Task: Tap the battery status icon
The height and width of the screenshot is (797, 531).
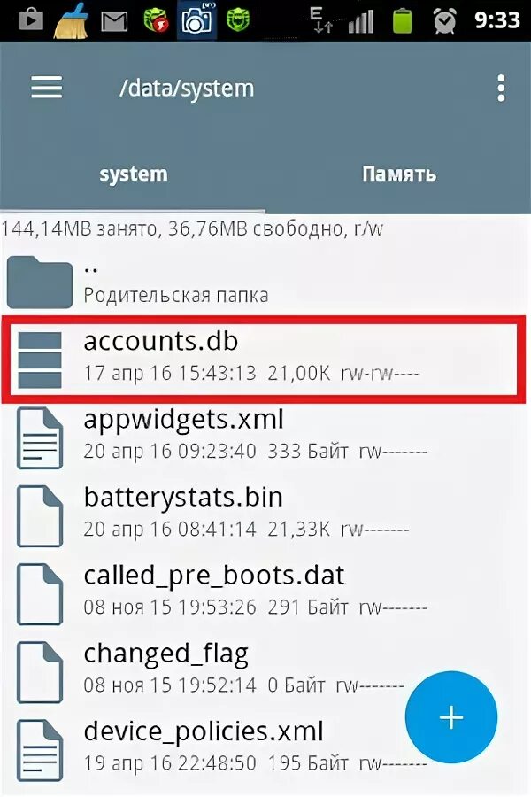Action: point(402,21)
